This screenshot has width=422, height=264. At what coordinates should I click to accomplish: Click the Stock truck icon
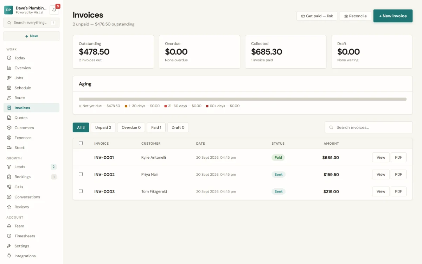coord(9,148)
